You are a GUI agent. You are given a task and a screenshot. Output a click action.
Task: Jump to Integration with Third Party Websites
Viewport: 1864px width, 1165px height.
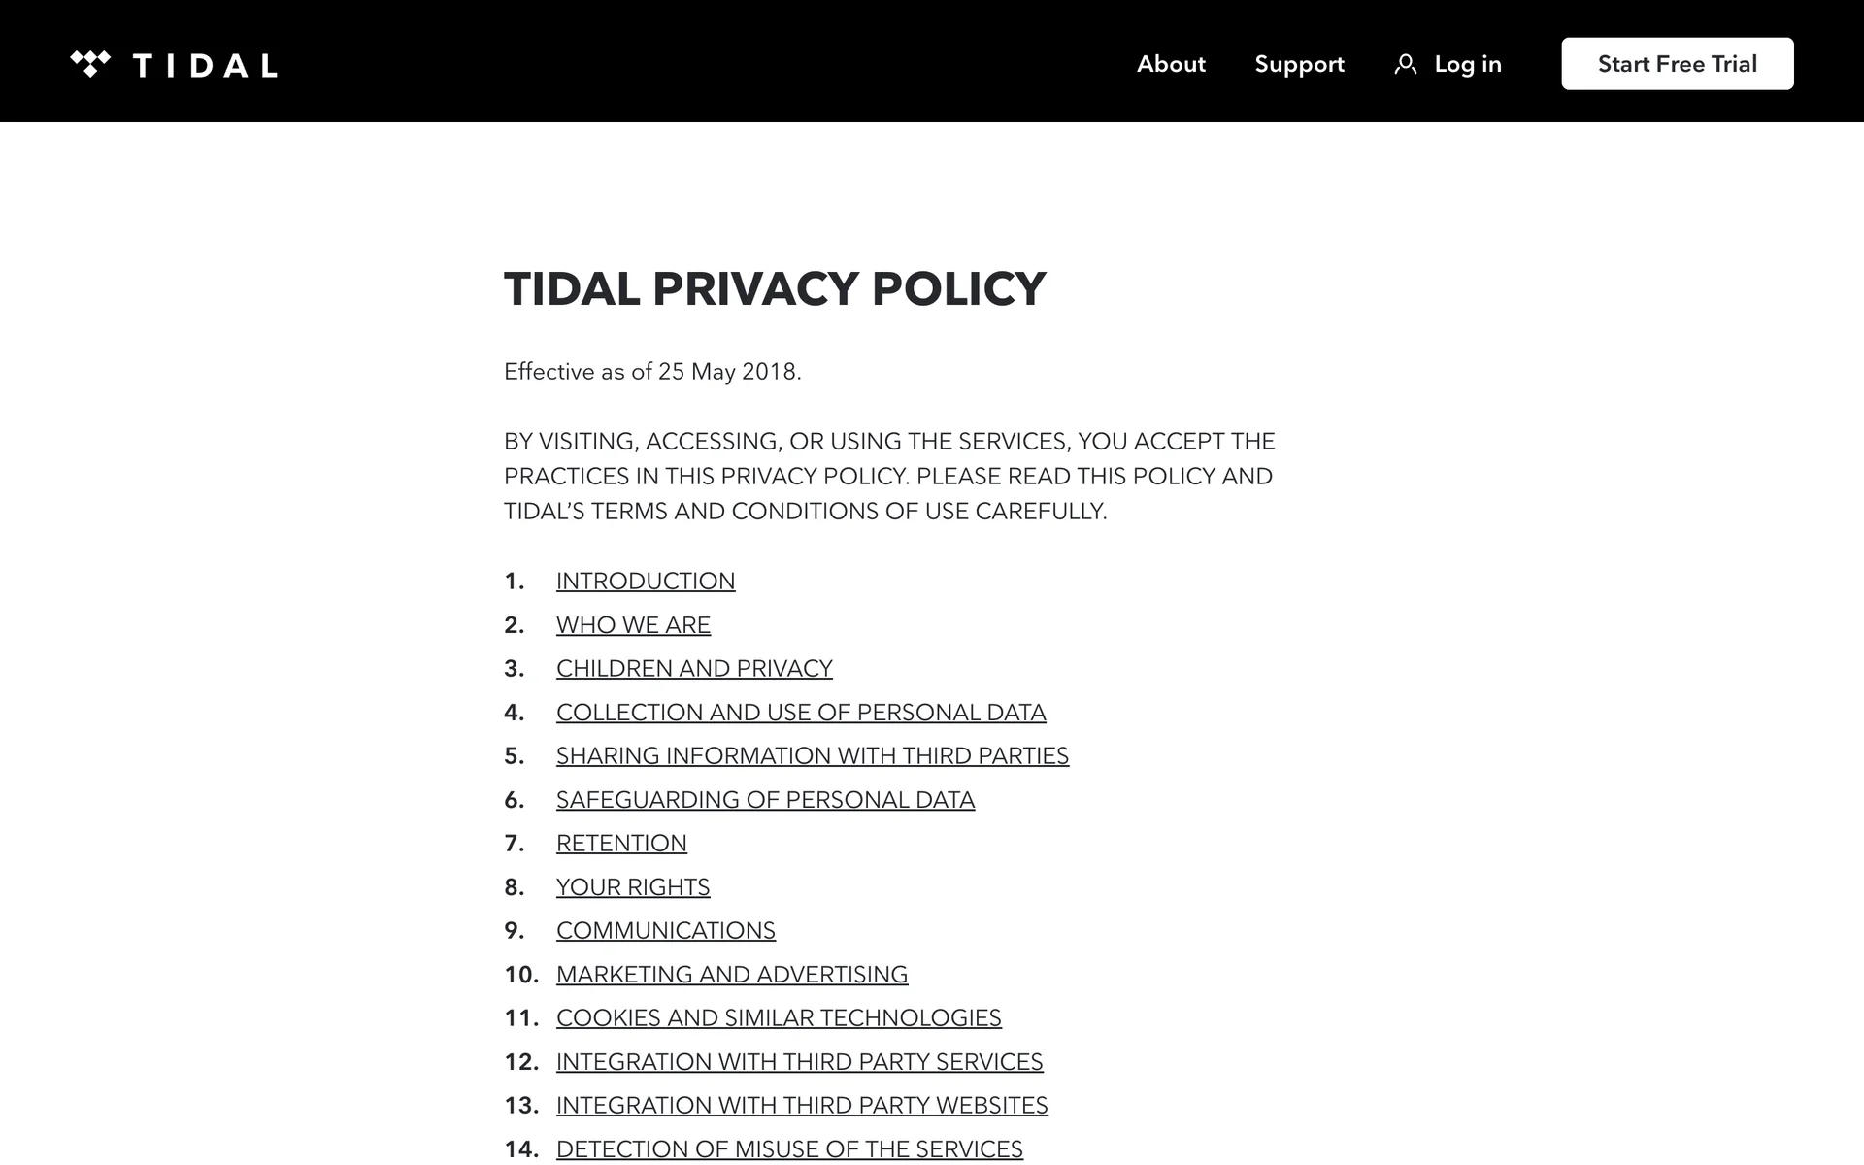coord(802,1105)
